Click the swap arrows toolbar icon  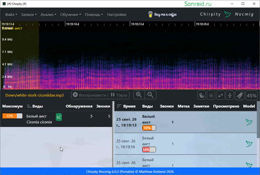[x=220, y=95]
